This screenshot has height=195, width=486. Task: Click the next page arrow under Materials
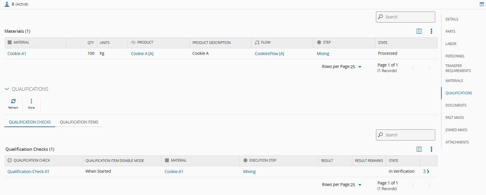pyautogui.click(x=429, y=67)
